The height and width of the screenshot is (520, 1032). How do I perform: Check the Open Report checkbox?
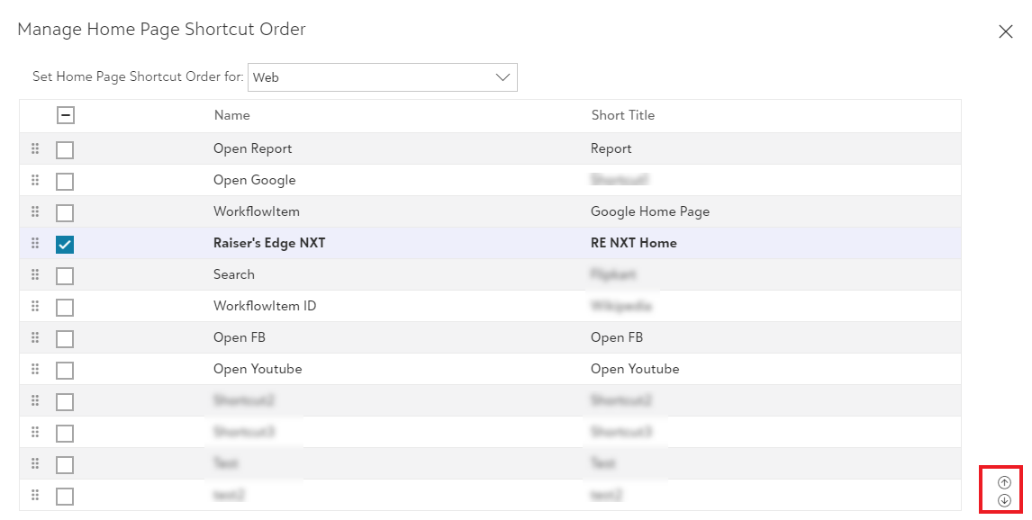pyautogui.click(x=65, y=149)
